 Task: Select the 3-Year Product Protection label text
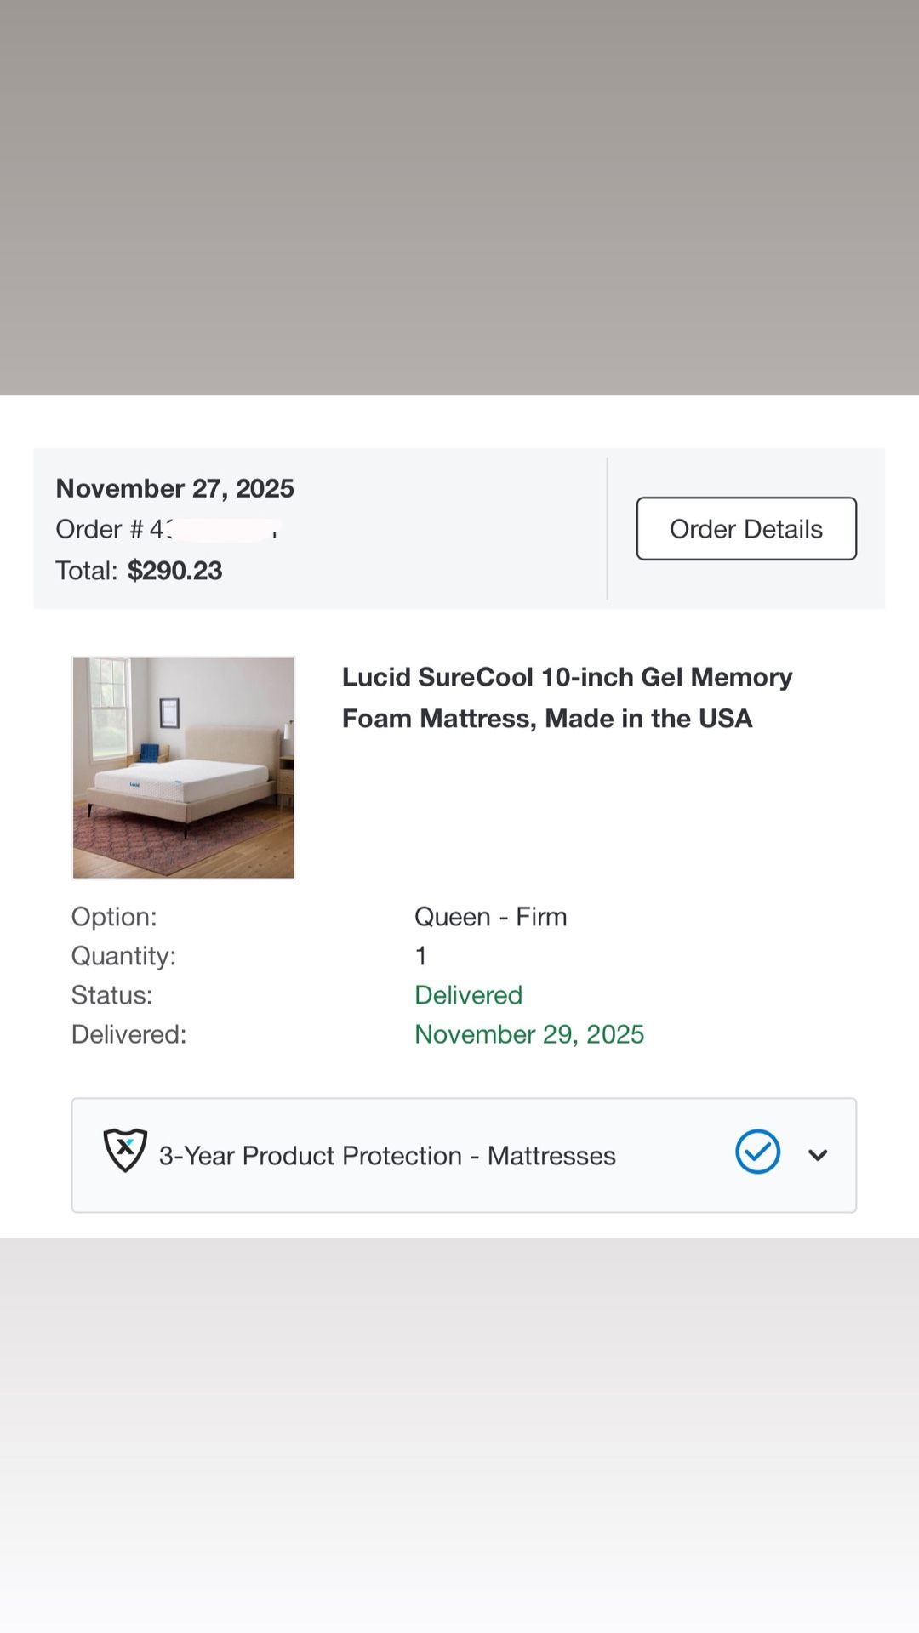[x=387, y=1156]
